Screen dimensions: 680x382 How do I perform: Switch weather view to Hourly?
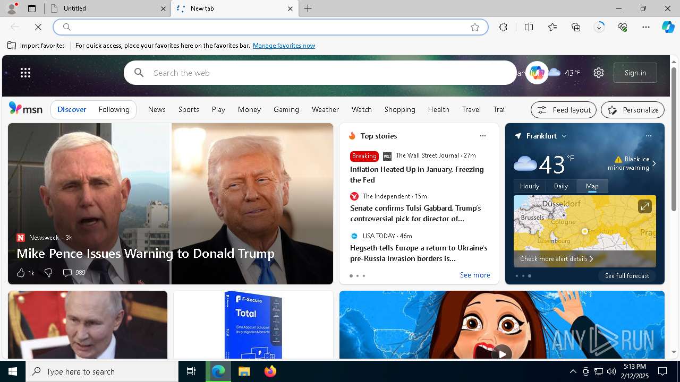coord(530,186)
